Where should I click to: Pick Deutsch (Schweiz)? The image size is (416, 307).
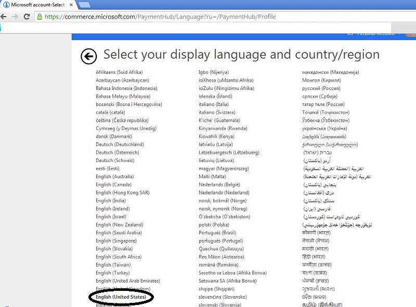115,161
